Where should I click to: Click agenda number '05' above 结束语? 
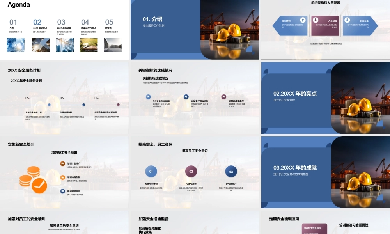(109, 22)
